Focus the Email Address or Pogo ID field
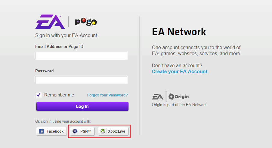The width and height of the screenshot is (272, 148). [x=82, y=55]
